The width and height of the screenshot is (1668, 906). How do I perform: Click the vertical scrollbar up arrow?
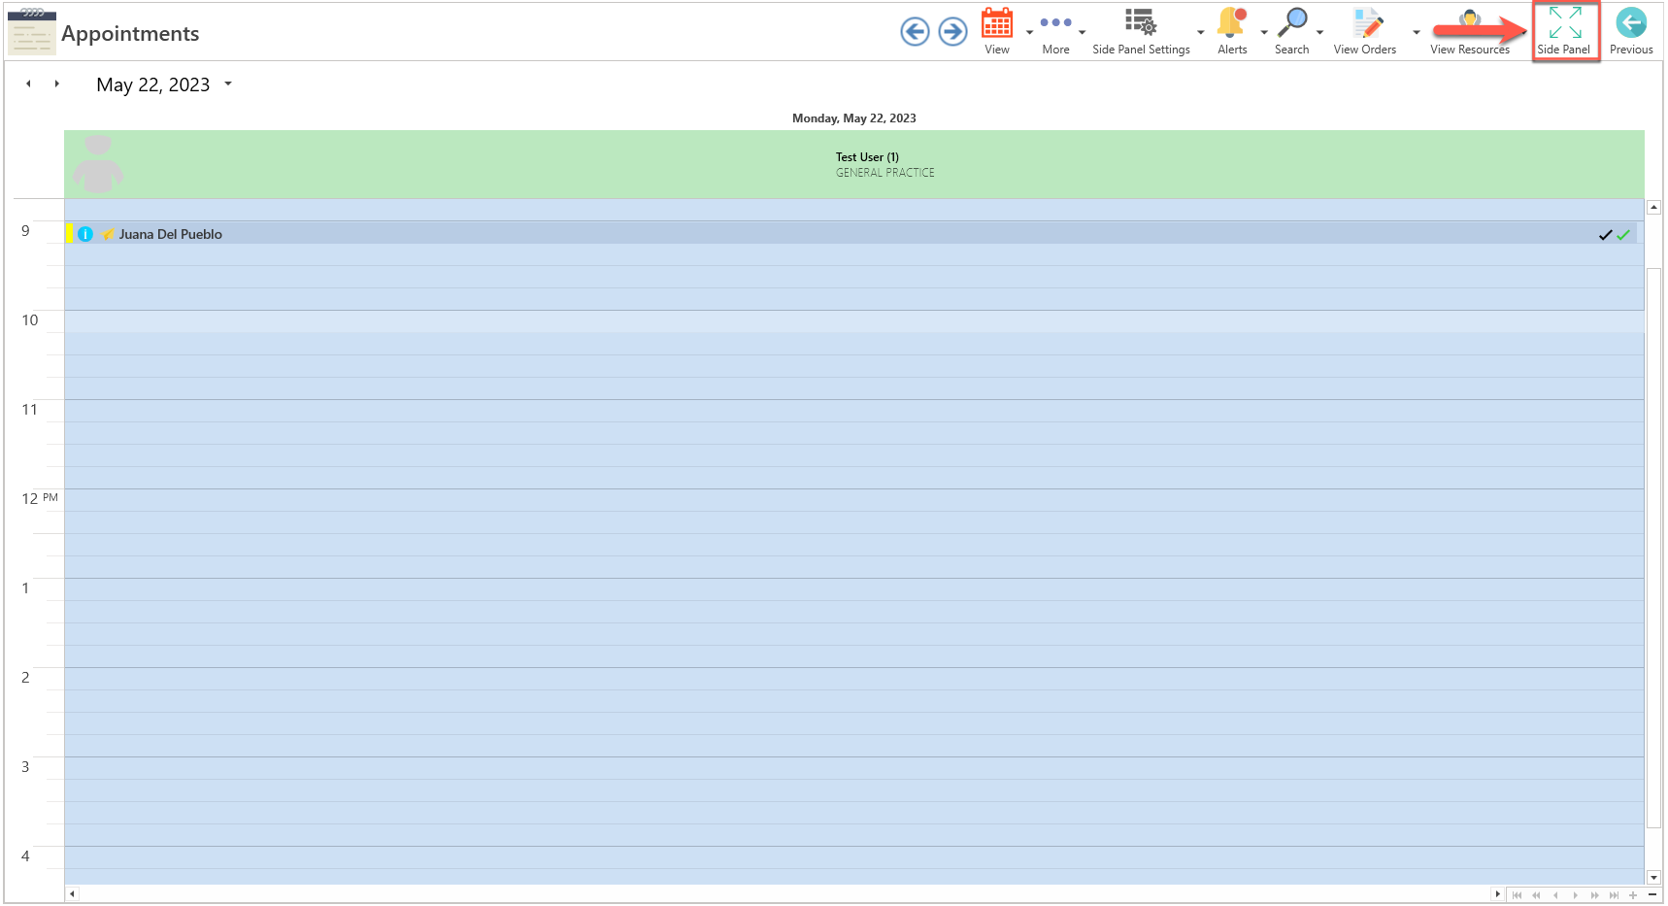(1653, 207)
